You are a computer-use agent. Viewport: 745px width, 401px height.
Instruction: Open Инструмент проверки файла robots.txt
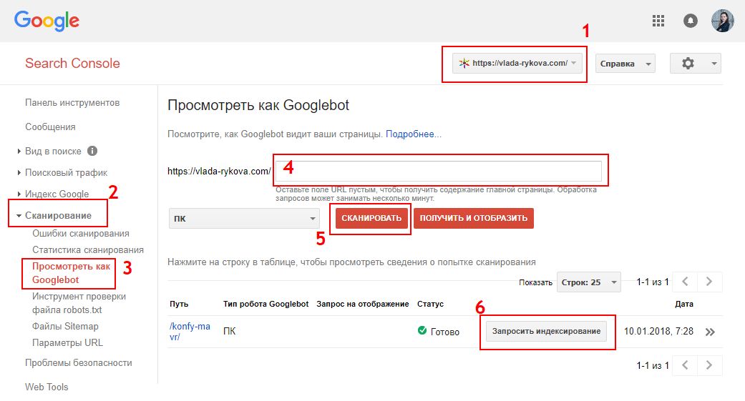pyautogui.click(x=79, y=303)
